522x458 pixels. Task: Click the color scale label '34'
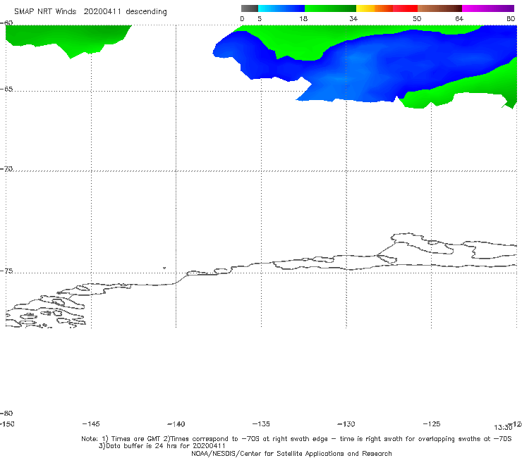click(x=353, y=18)
